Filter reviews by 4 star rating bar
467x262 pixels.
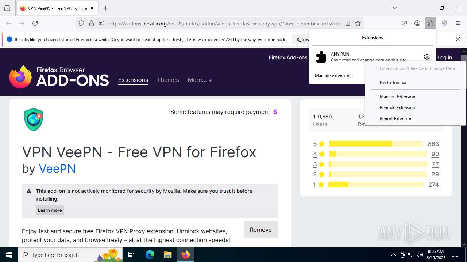(378, 154)
